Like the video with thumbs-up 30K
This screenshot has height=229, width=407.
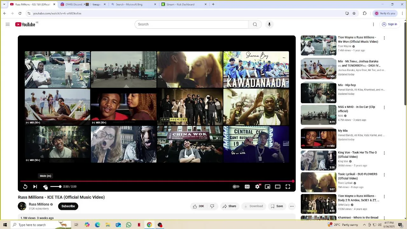click(198, 206)
